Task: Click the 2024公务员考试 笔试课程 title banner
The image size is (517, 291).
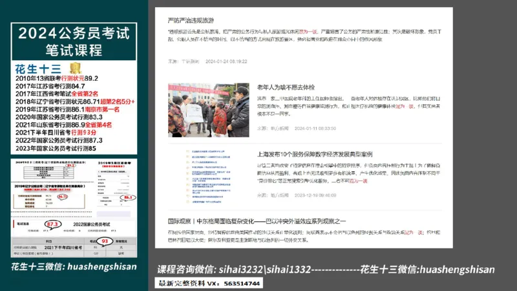Action: pos(74,42)
